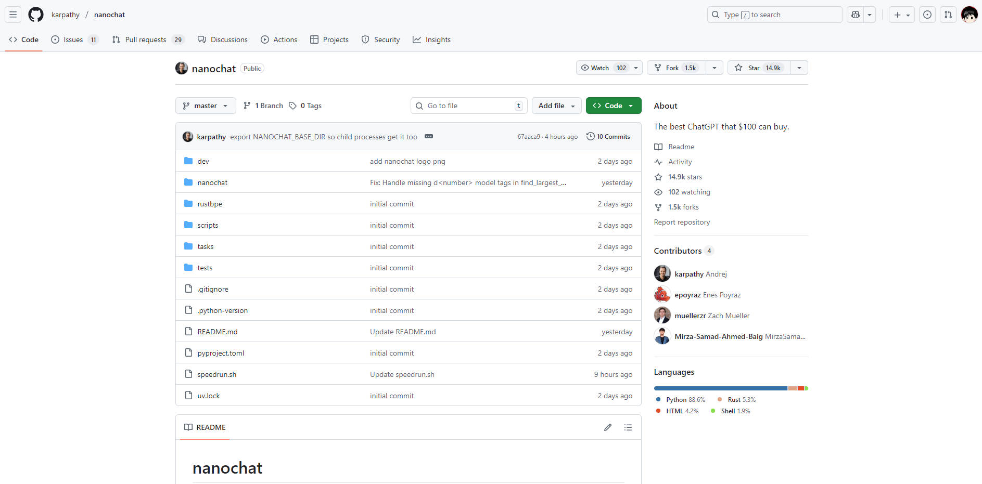Image resolution: width=982 pixels, height=484 pixels.
Task: Open the speedrun.sh file
Action: [216, 374]
